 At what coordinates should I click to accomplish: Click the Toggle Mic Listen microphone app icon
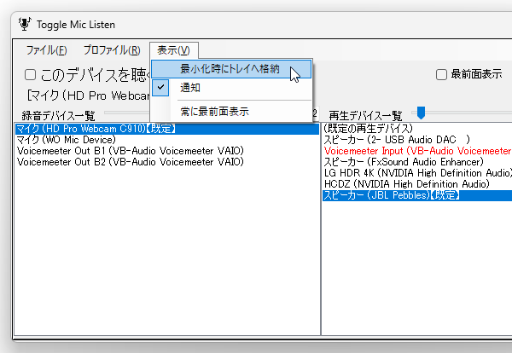25,24
